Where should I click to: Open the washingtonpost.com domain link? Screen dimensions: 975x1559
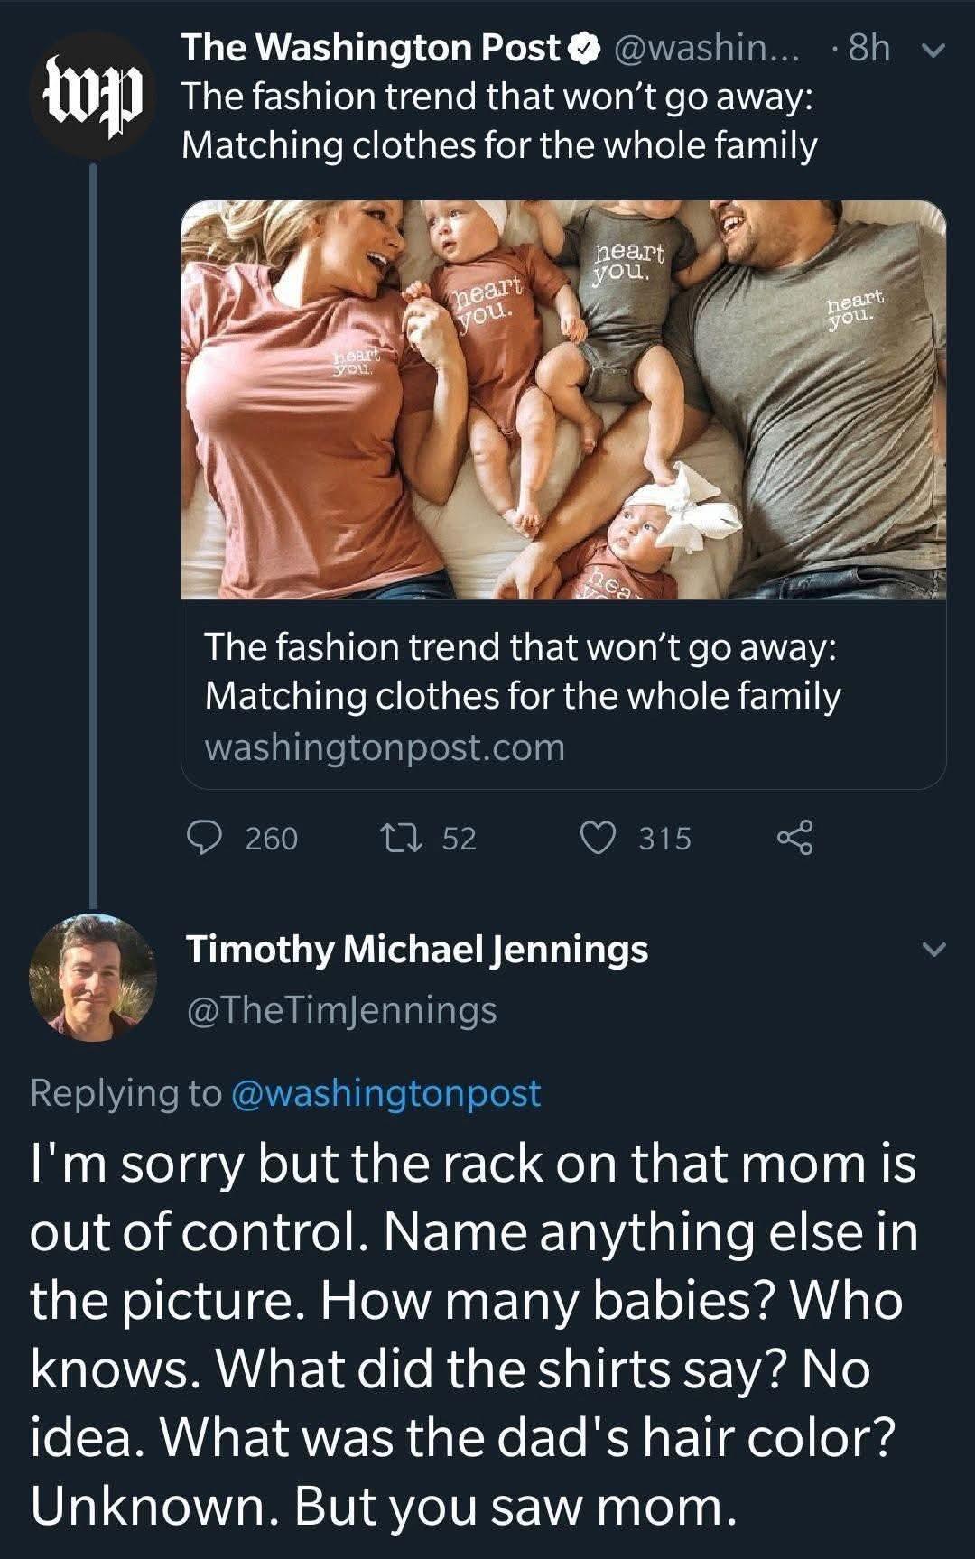tap(385, 747)
